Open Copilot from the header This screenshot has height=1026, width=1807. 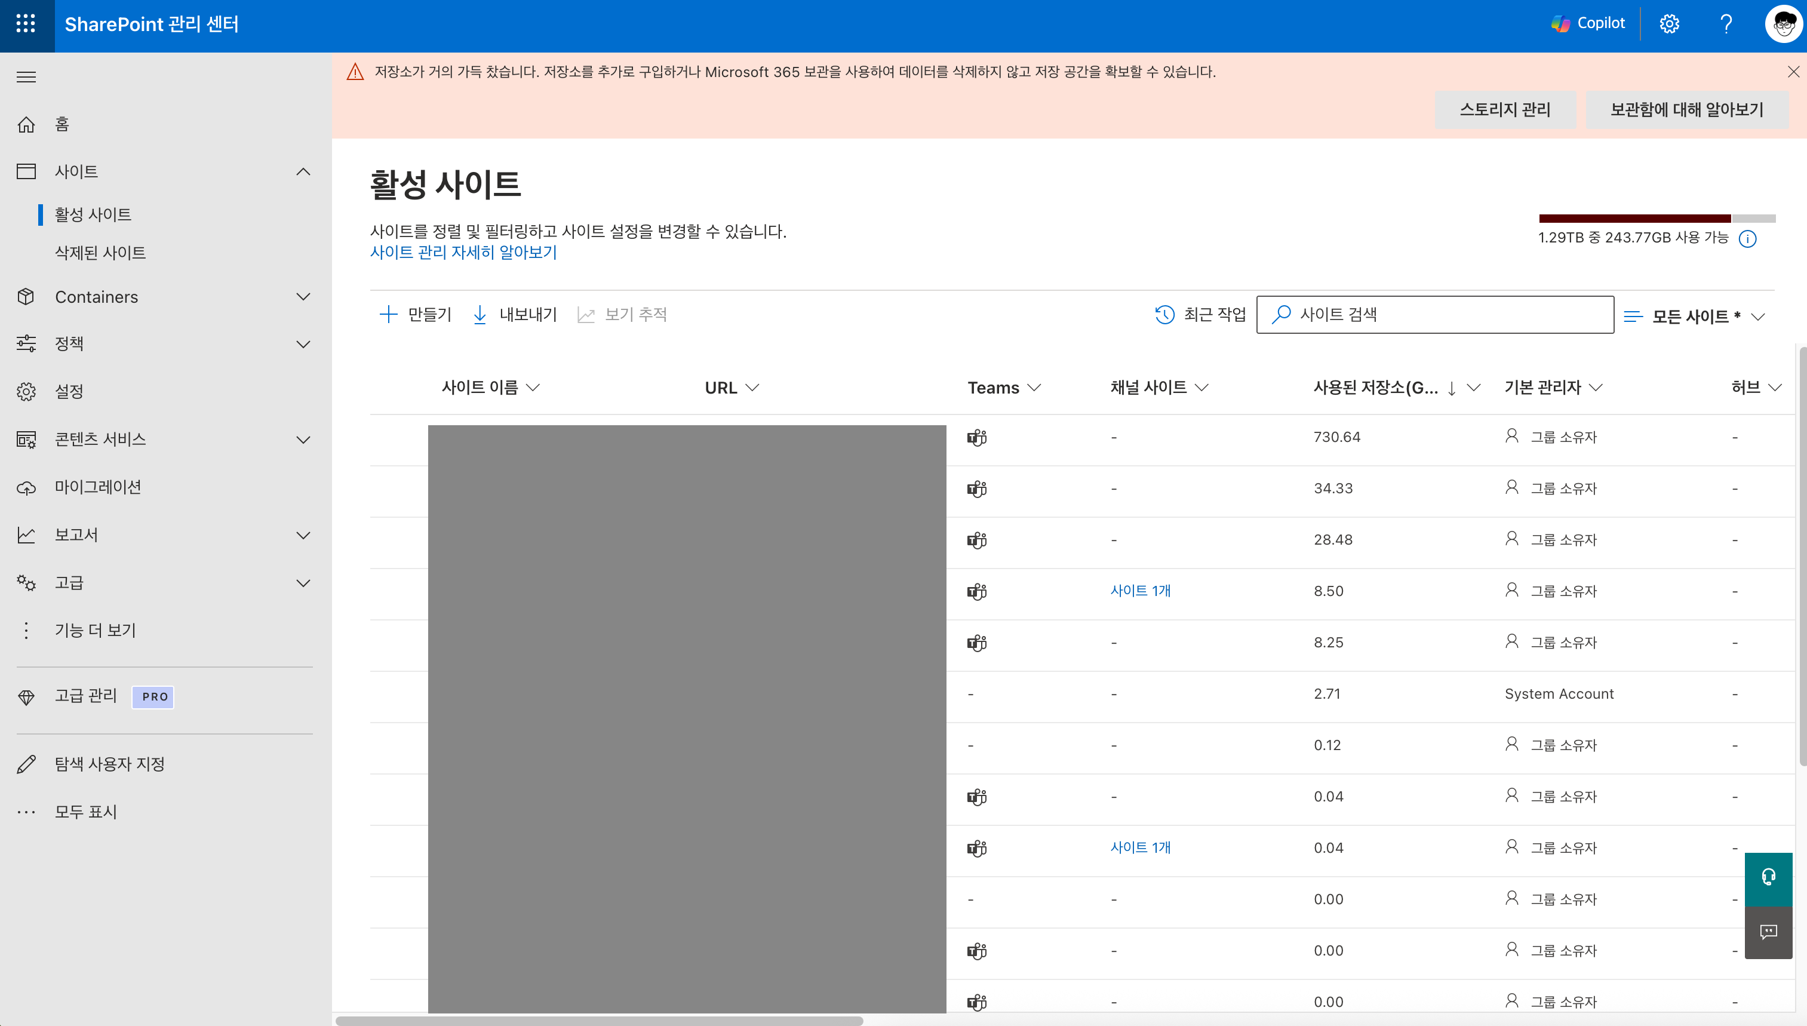click(x=1588, y=23)
